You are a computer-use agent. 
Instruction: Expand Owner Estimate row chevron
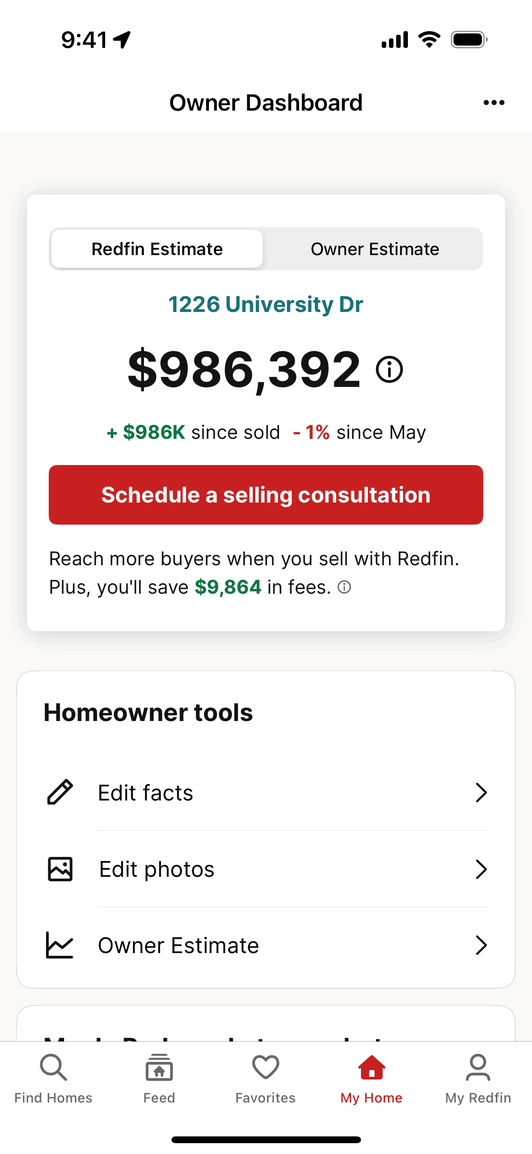481,945
